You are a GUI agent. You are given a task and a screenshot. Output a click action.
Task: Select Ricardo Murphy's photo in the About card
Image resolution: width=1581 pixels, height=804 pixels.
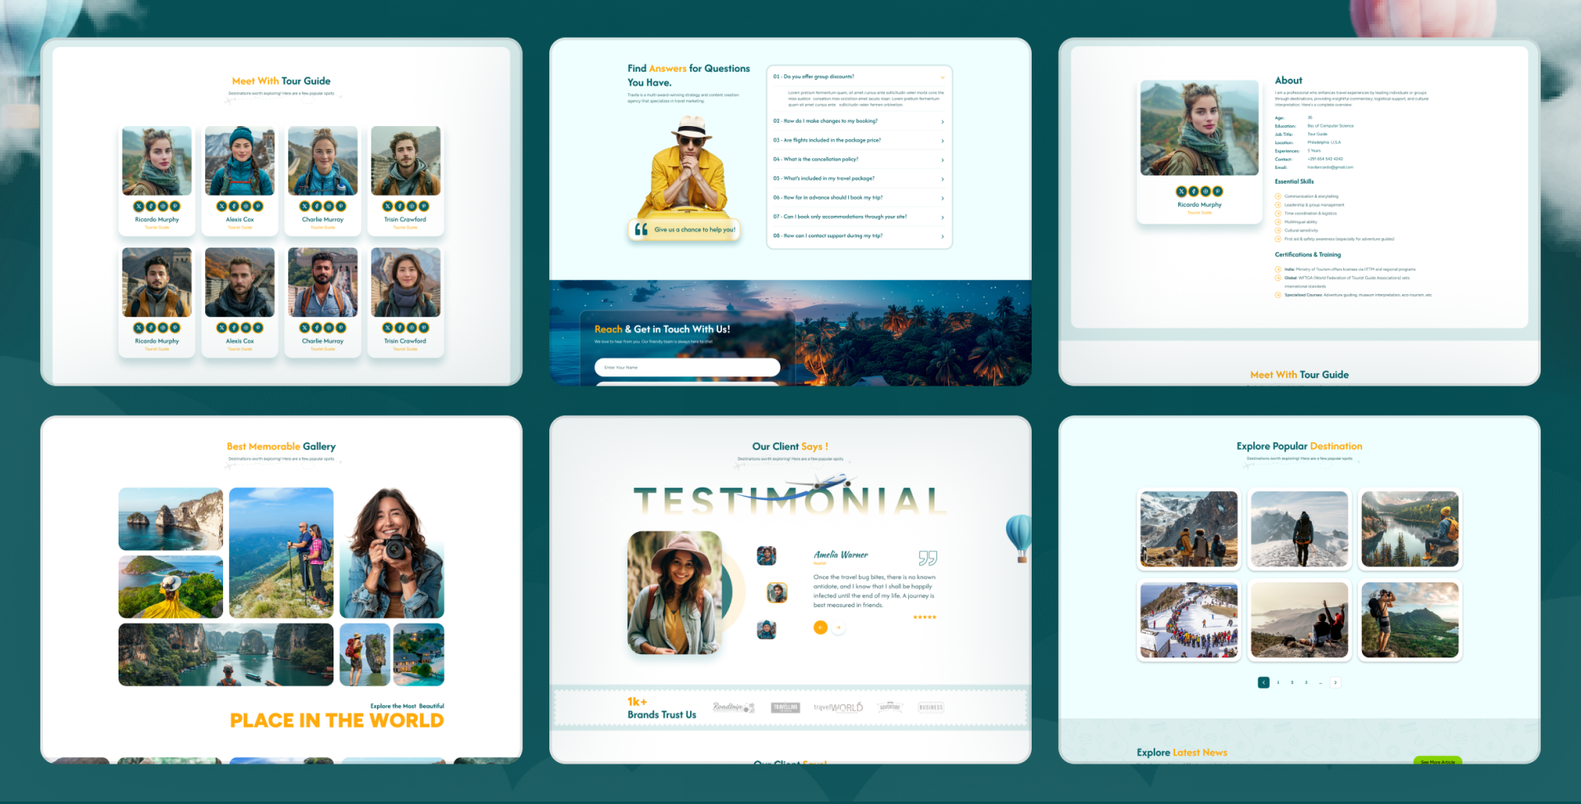[x=1199, y=128]
